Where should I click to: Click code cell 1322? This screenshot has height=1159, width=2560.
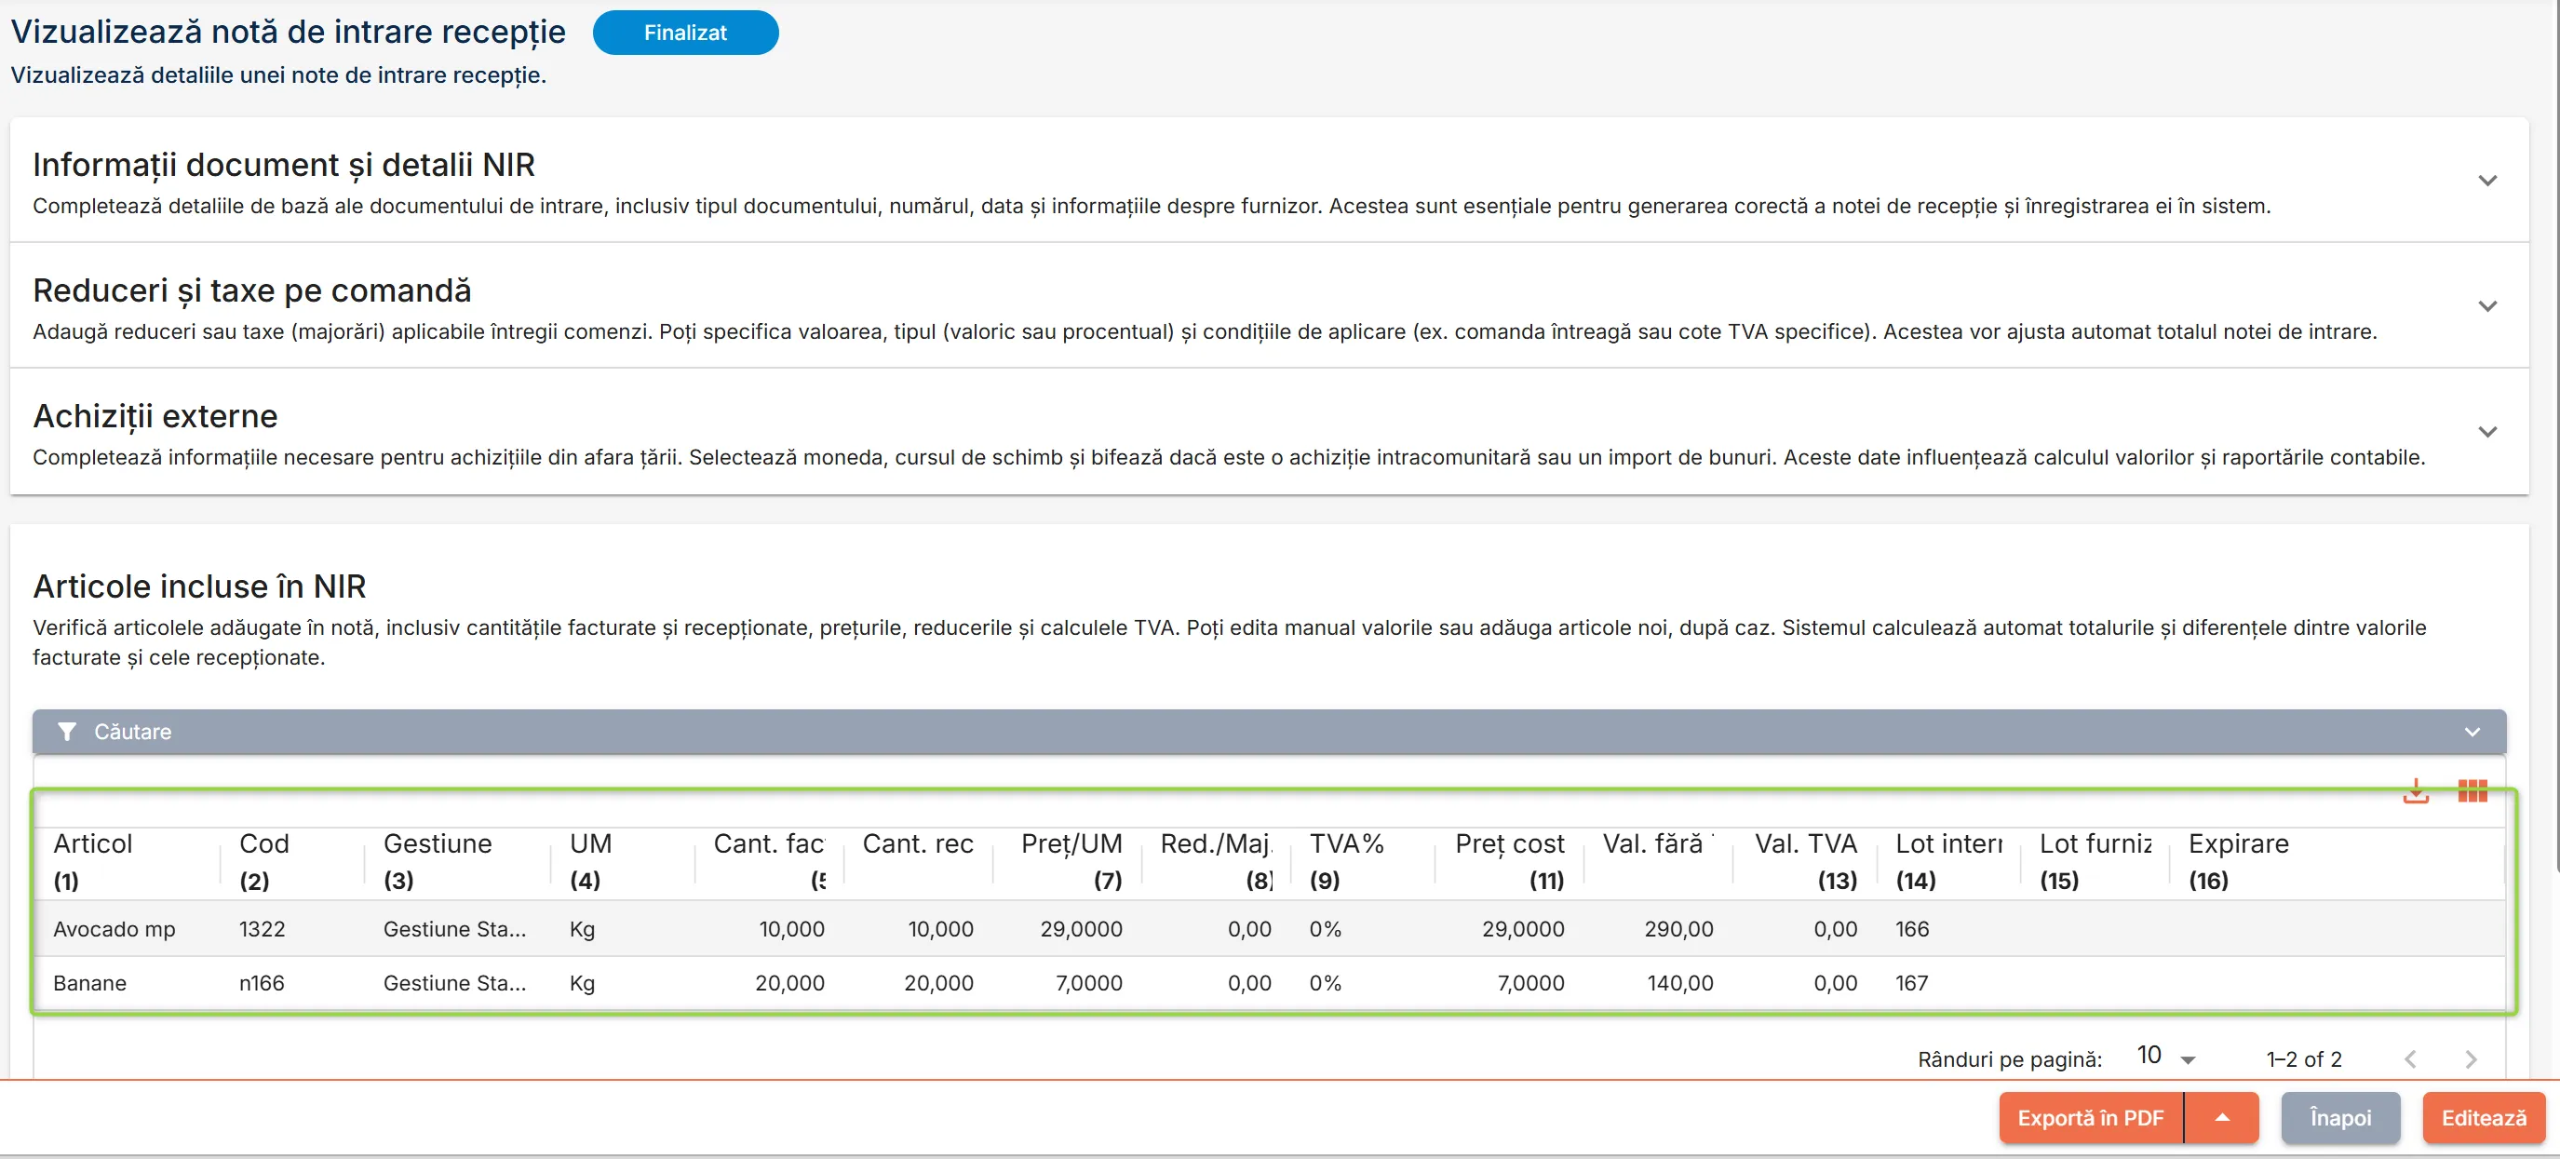point(263,929)
